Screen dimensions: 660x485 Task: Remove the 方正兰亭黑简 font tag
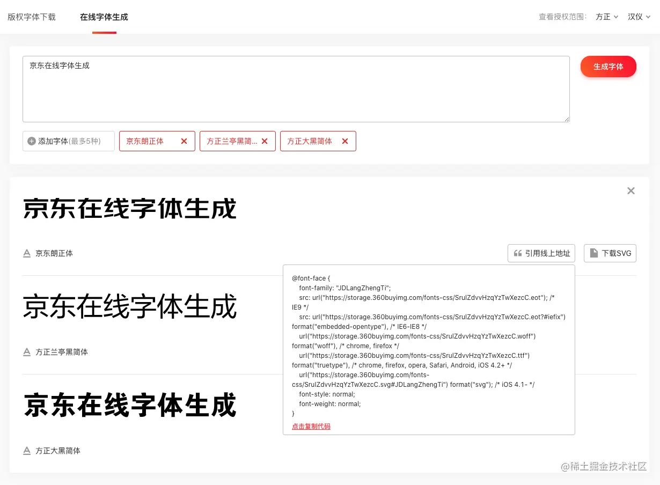pos(265,141)
